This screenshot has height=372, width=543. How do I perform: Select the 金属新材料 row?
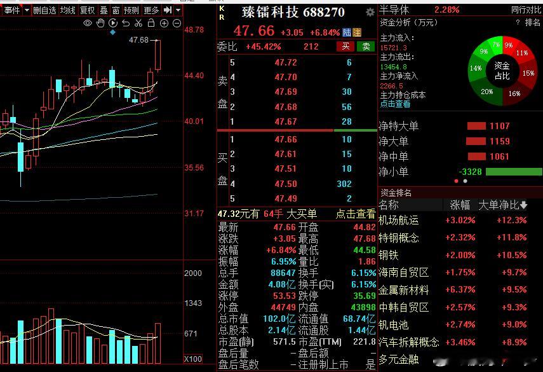(x=460, y=290)
